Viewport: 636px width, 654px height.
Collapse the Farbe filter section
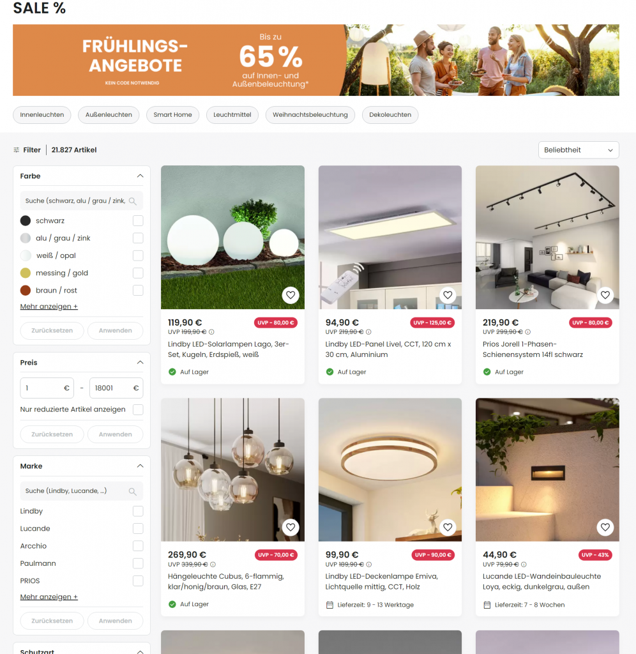(140, 176)
